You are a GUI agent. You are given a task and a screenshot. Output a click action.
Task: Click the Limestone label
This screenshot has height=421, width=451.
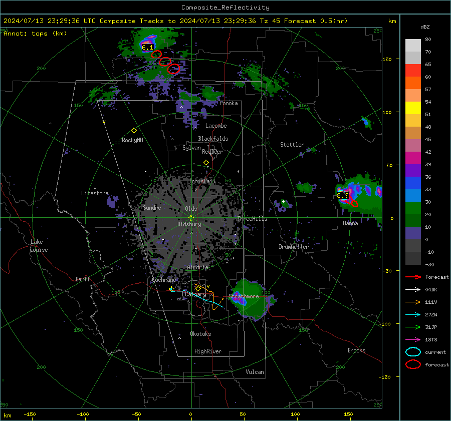click(x=95, y=193)
